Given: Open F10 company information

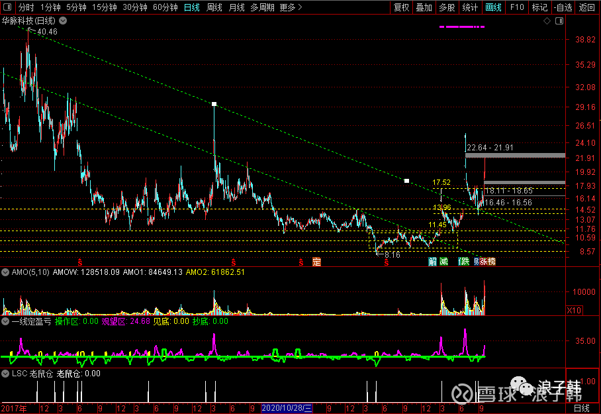Looking at the screenshot, I should pos(517,7).
